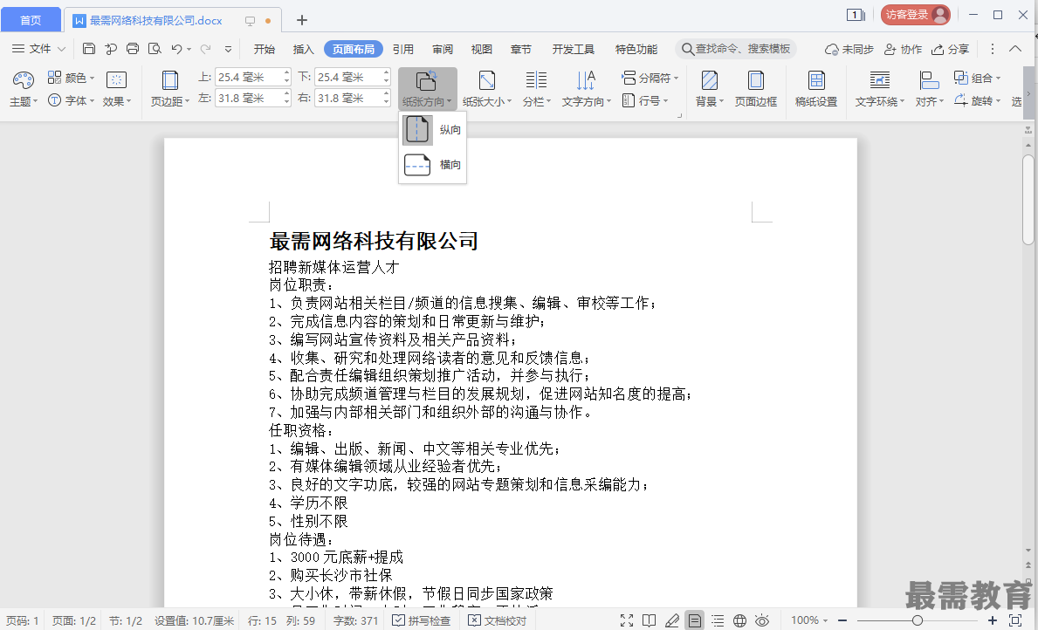Viewport: 1038px width, 630px height.
Task: Click the Save icon in quick access toolbar
Action: (89, 48)
